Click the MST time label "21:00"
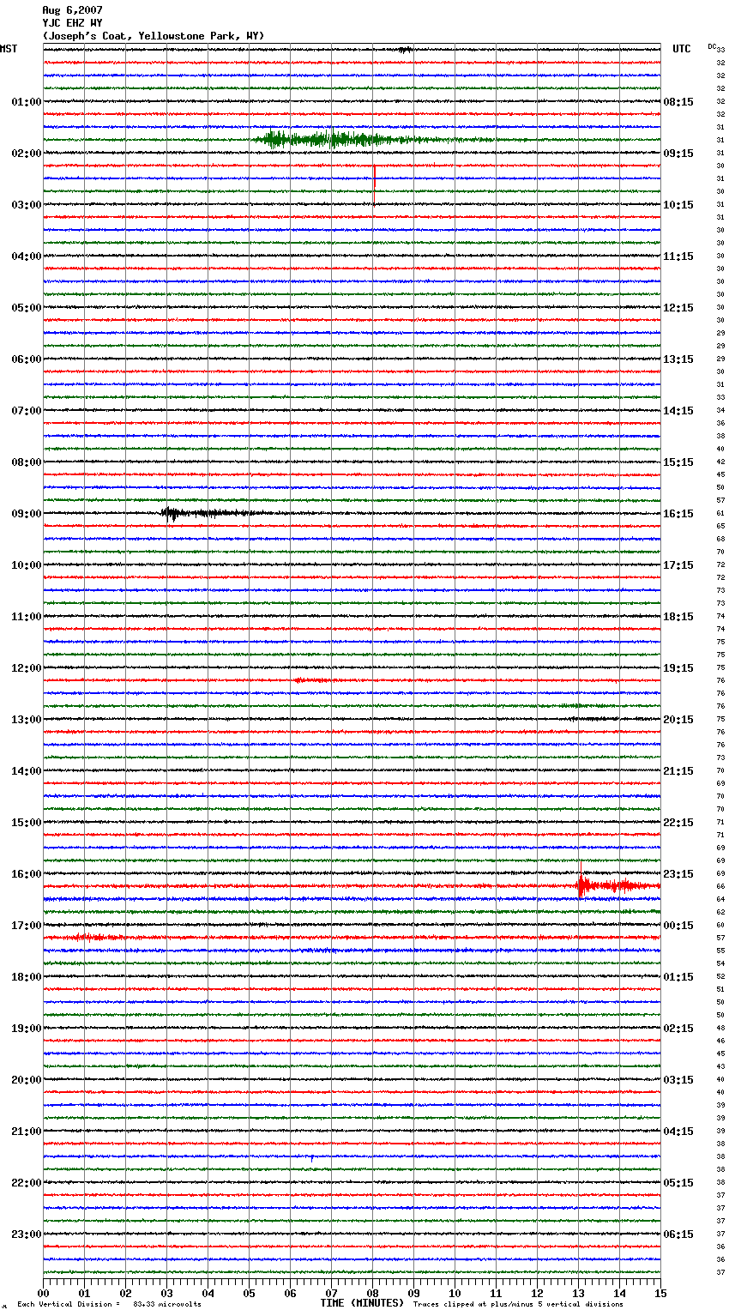This screenshot has height=1316, width=729. (x=27, y=1132)
